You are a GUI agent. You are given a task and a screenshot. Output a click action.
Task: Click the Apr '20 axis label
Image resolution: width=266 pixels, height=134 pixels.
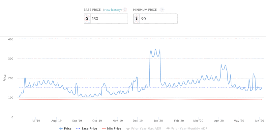[219, 121]
